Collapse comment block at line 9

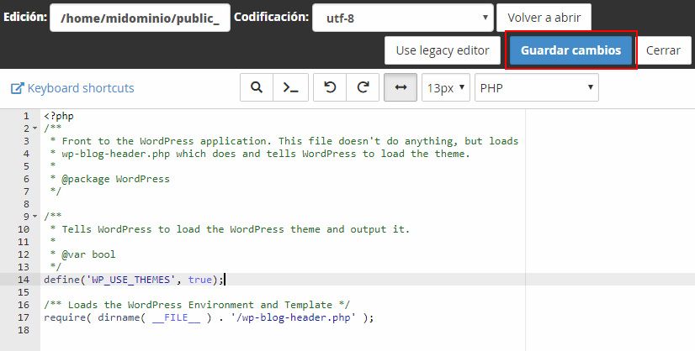[34, 217]
